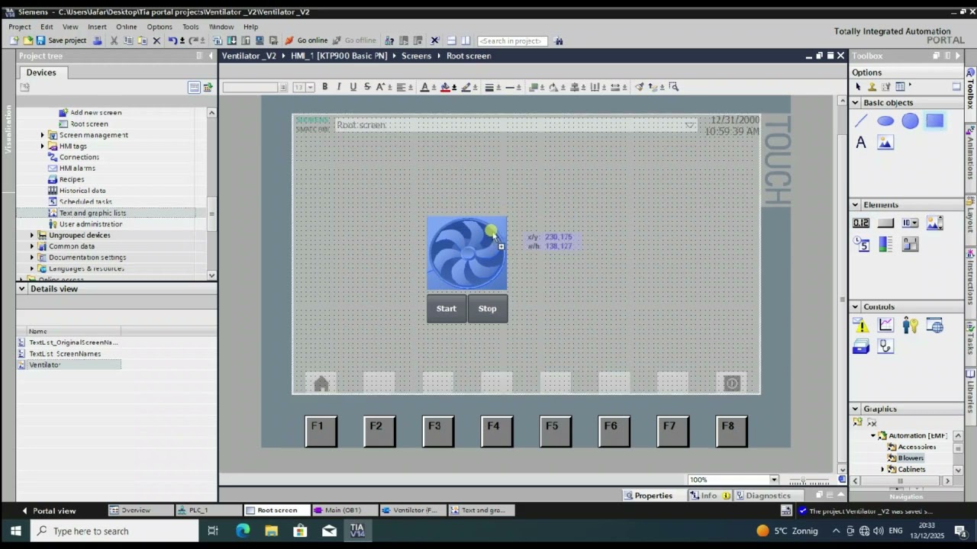This screenshot has height=549, width=977.
Task: Open the Edit menu
Action: click(x=47, y=27)
